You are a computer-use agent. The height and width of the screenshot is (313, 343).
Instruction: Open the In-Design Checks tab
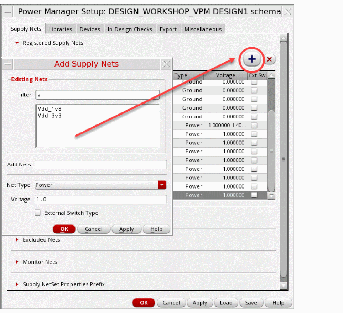click(130, 29)
